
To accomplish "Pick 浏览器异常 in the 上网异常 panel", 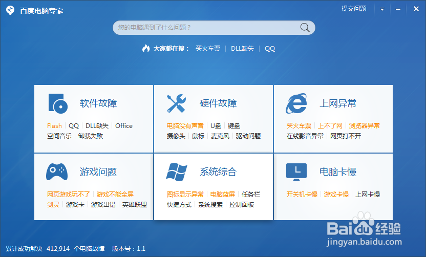I will 365,126.
